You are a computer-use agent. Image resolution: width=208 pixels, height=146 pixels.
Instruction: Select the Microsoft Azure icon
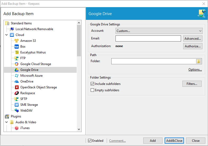pyautogui.click(x=17, y=76)
